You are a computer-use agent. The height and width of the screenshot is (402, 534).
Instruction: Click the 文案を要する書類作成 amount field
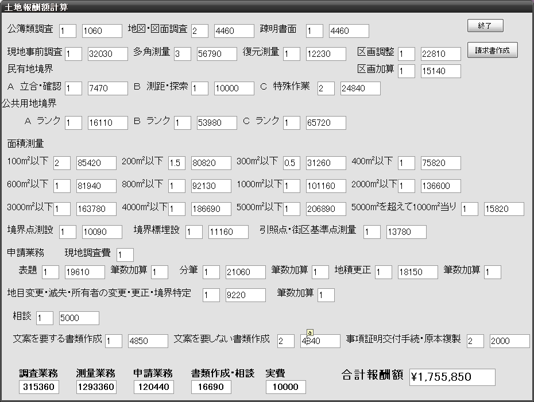[148, 341]
